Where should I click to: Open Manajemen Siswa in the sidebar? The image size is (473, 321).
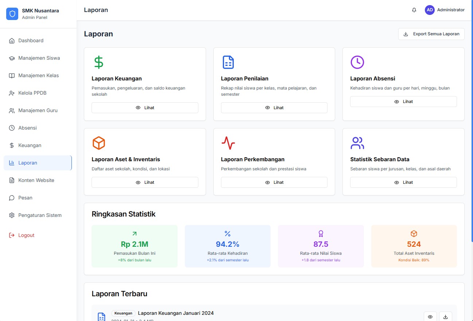click(x=39, y=58)
